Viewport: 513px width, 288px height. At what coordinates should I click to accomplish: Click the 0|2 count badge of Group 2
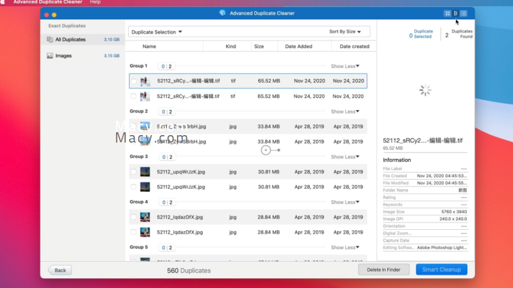coord(167,112)
